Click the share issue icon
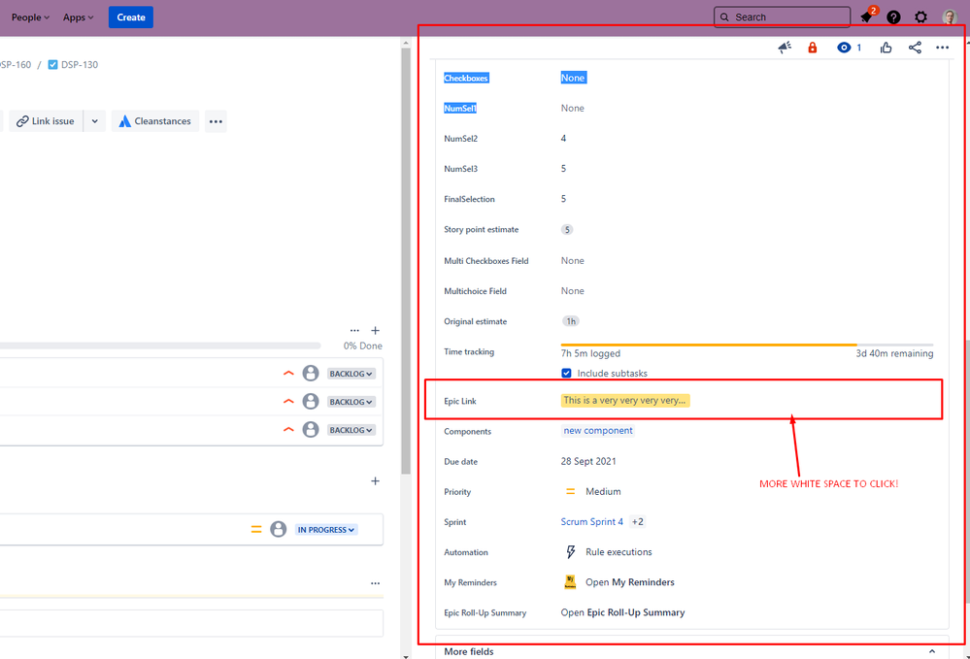This screenshot has width=970, height=659. tap(915, 48)
